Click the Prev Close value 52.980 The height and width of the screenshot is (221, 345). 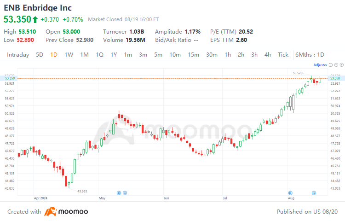click(x=85, y=40)
